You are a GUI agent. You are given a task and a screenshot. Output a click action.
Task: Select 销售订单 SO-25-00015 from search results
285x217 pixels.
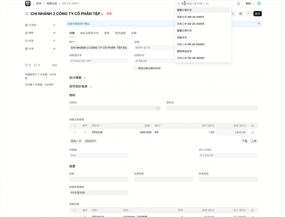(191, 24)
